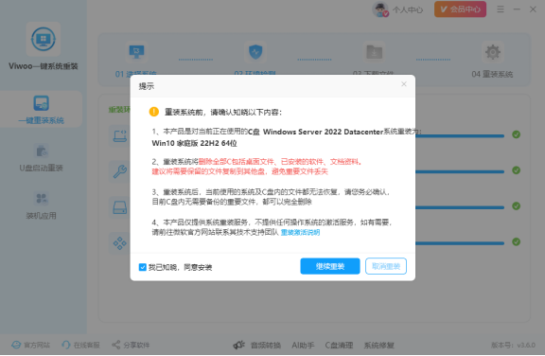Screen dimensions: 545x356
Task: Click the U盘启动重装 sidebar icon
Action: (x=42, y=151)
